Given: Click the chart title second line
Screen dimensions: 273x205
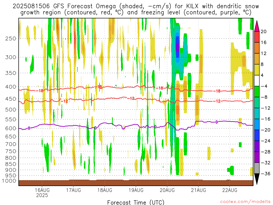Looking at the screenshot, I should pos(136,12).
